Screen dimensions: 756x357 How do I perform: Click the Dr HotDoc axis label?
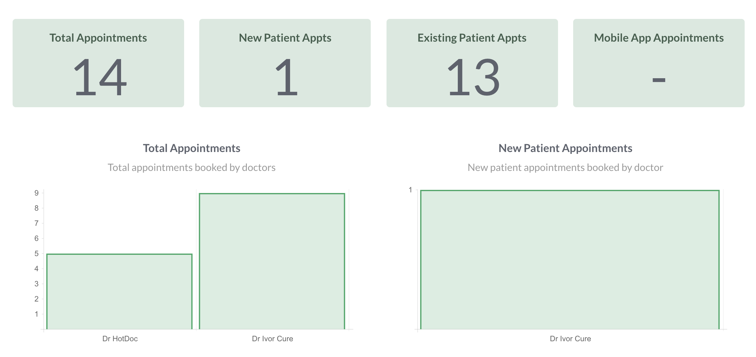(120, 339)
